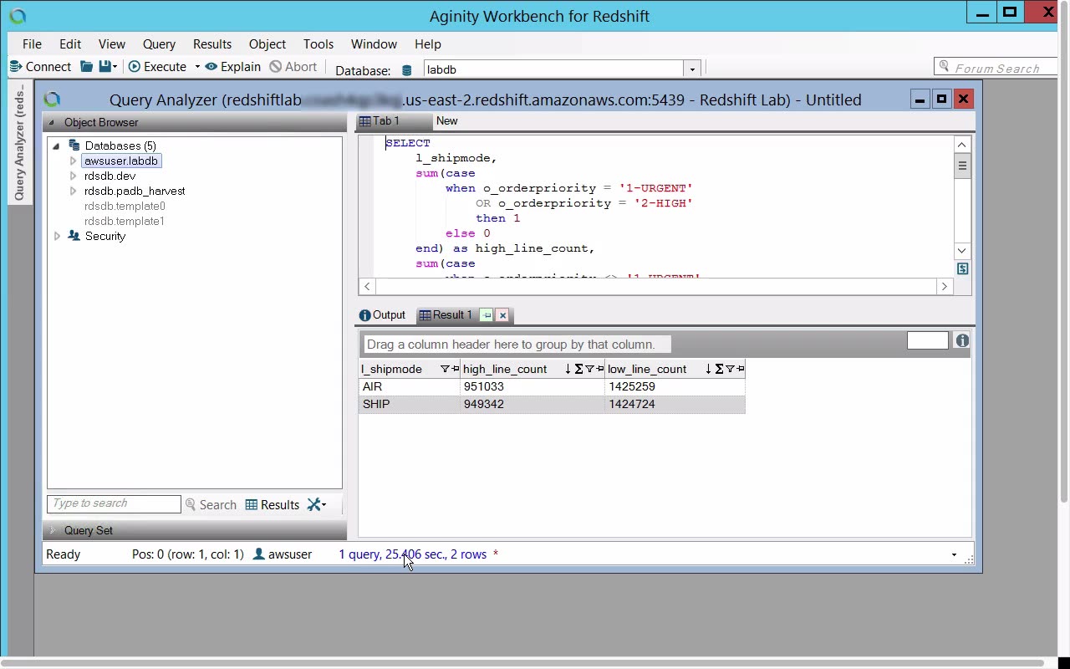Screen dimensions: 1070x669
Task: Click the sort arrow on low_line_count column
Action: pos(708,369)
